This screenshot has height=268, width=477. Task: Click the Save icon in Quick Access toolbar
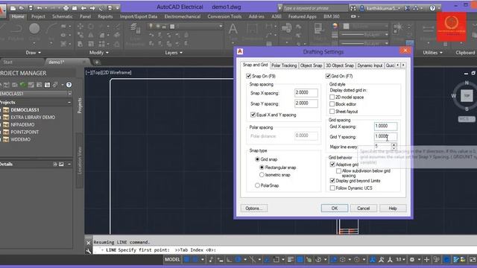31,8
